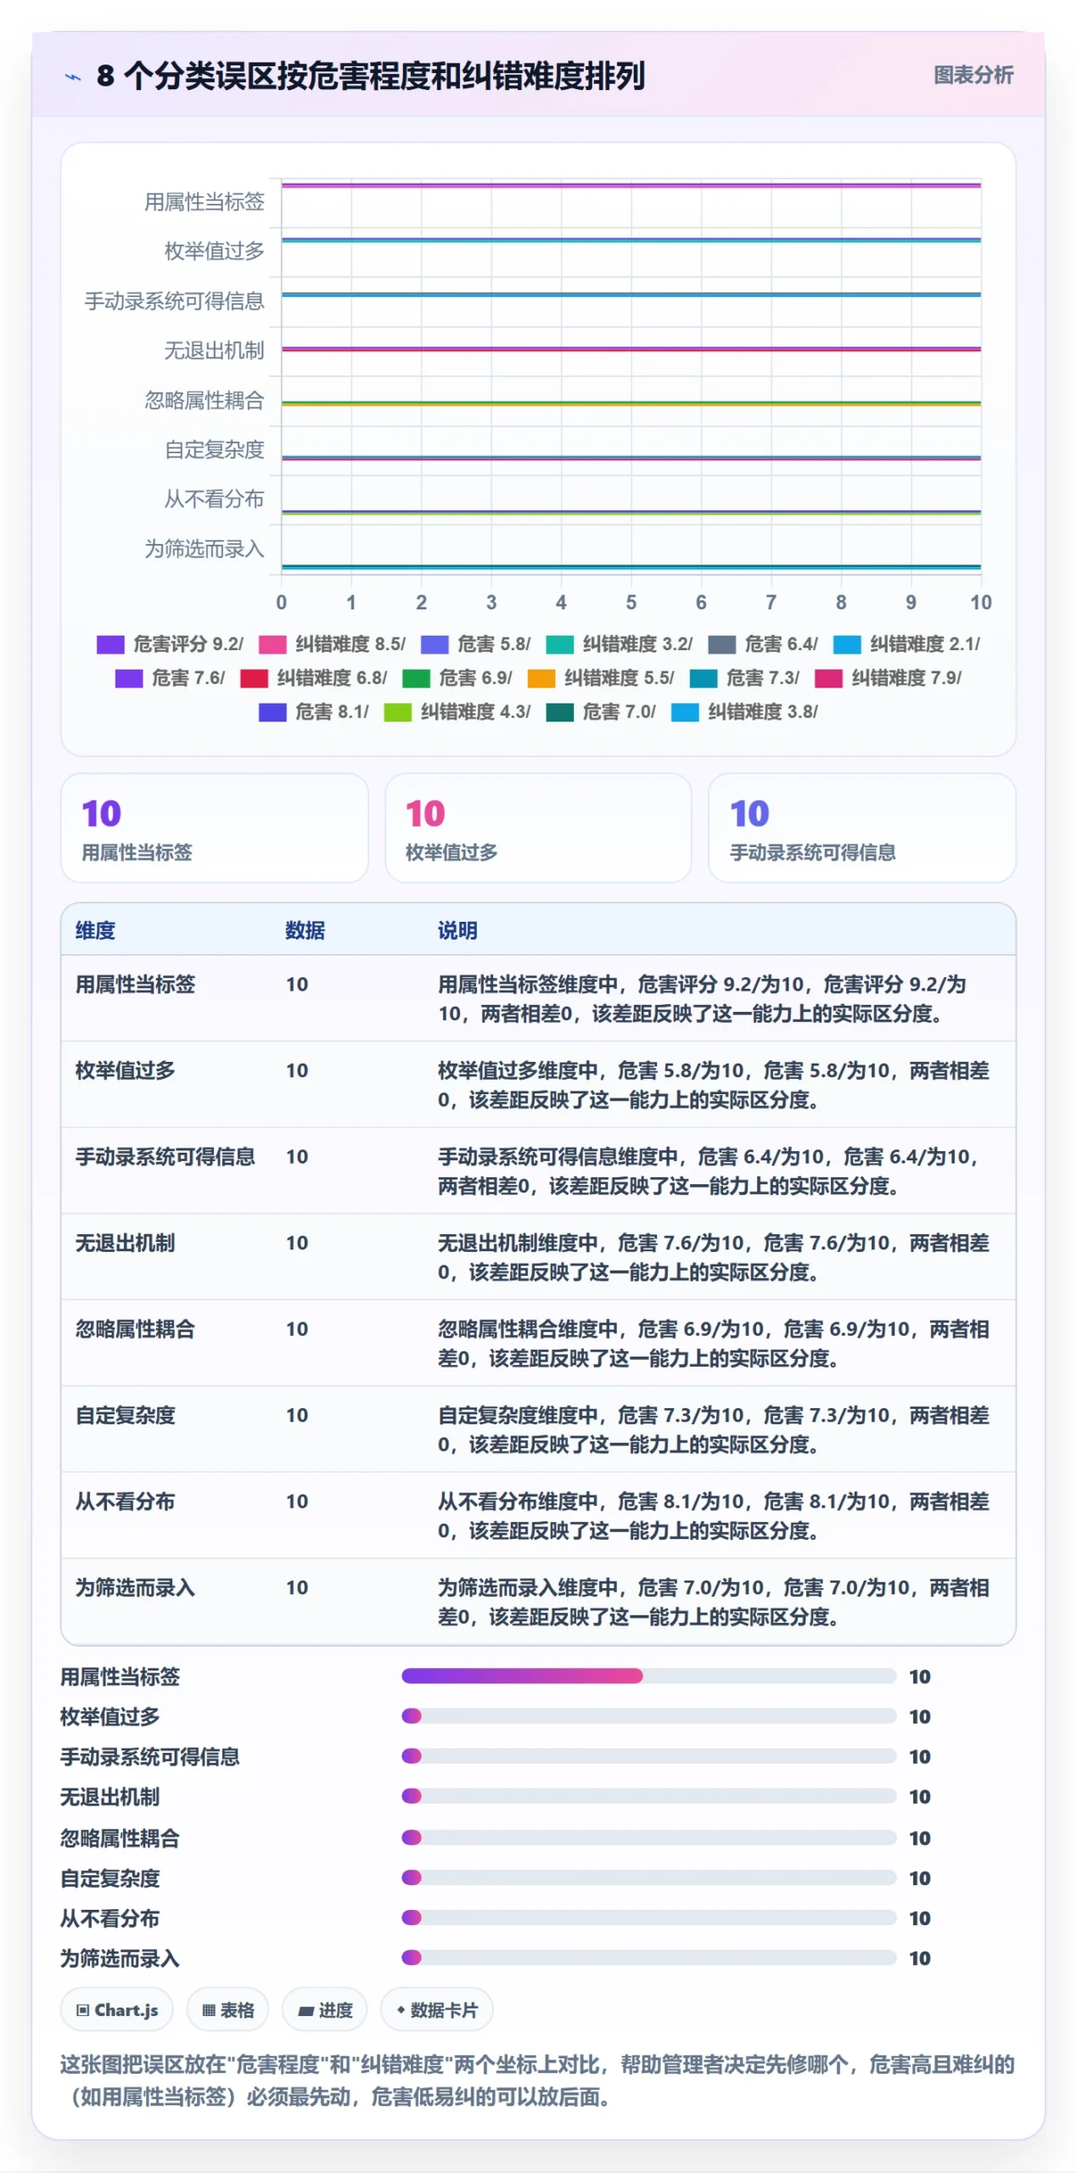Click the 手动录系统可得信息 chart axis label

pyautogui.click(x=174, y=301)
